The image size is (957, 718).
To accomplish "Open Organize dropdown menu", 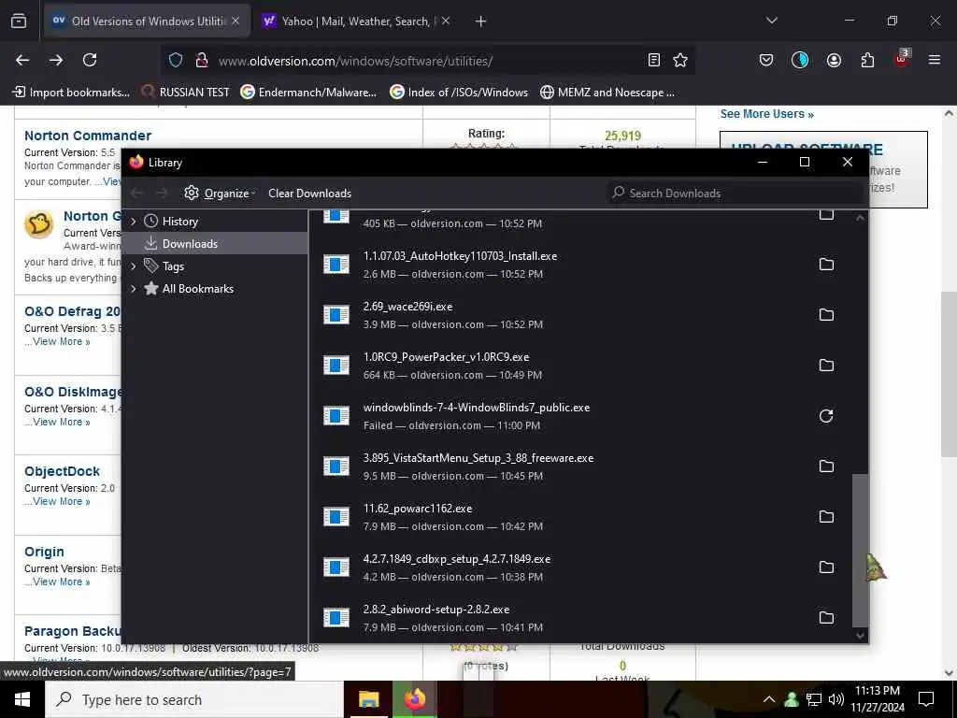I will (x=221, y=193).
